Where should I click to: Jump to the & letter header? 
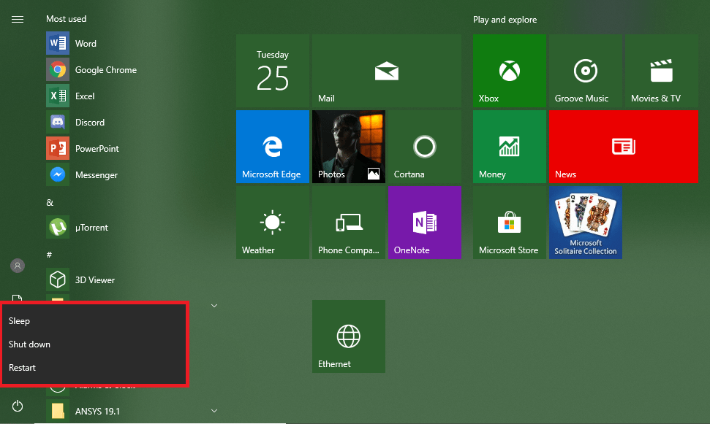point(50,202)
